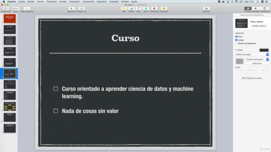Image resolution: width=271 pixels, height=152 pixels.
Task: Start slideshow with the Reproducir button
Action: click(72, 8)
